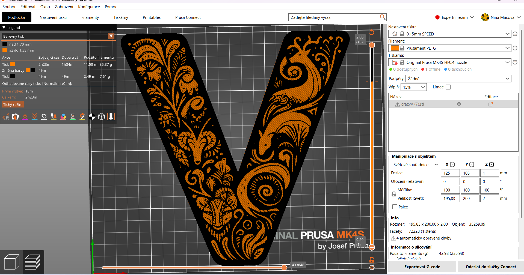524x275 pixels.
Task: Click the Tichý režim button
Action: coord(13,104)
